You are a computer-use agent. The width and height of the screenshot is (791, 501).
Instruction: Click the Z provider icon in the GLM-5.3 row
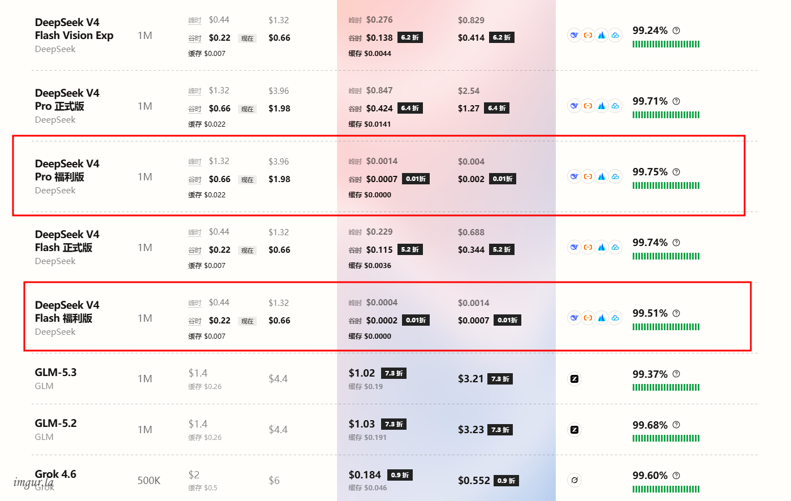574,379
